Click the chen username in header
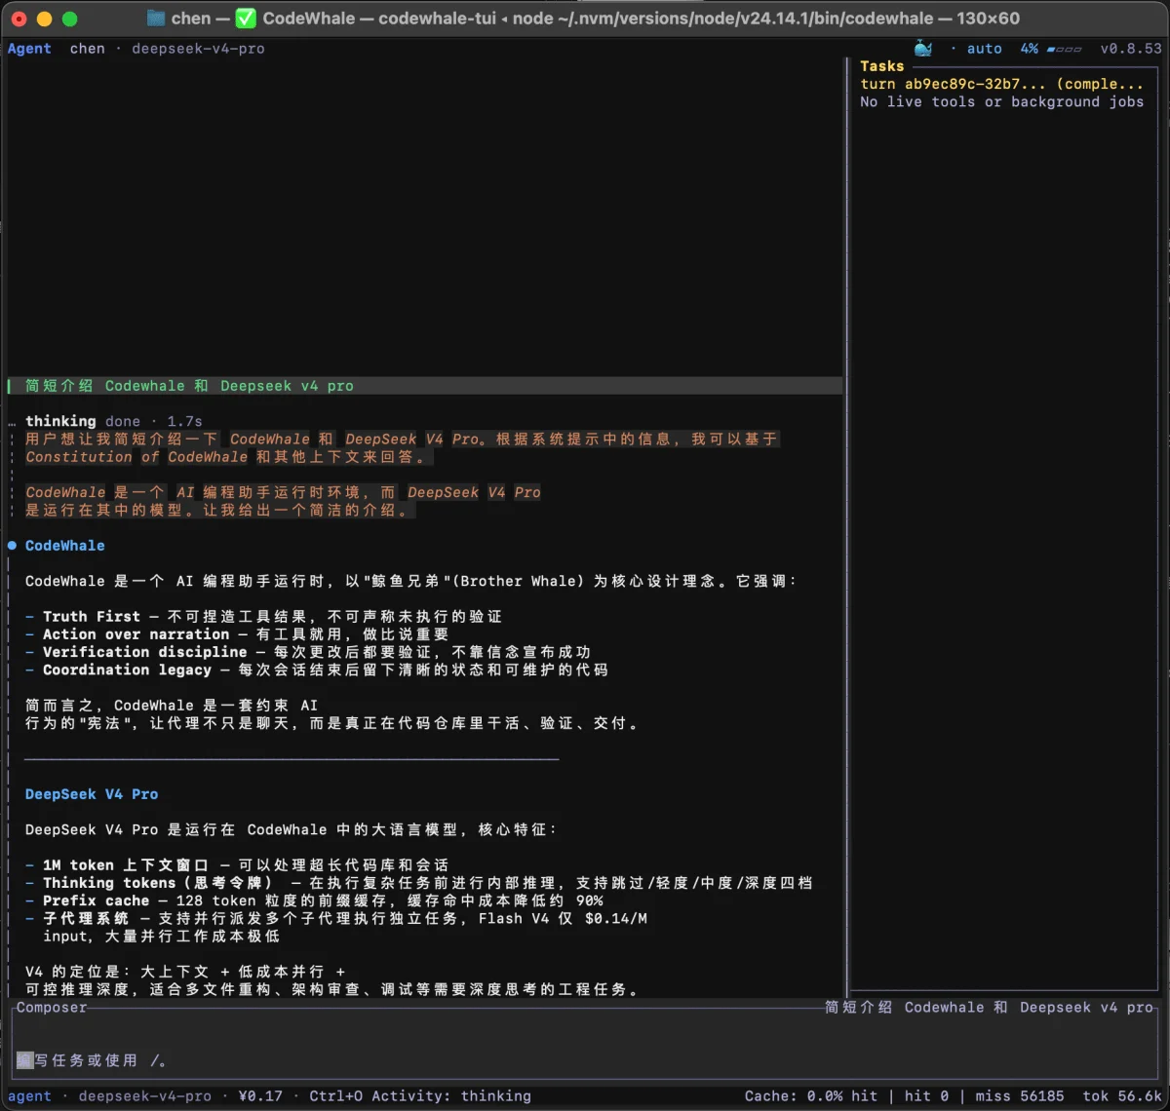This screenshot has width=1170, height=1111. coord(87,49)
